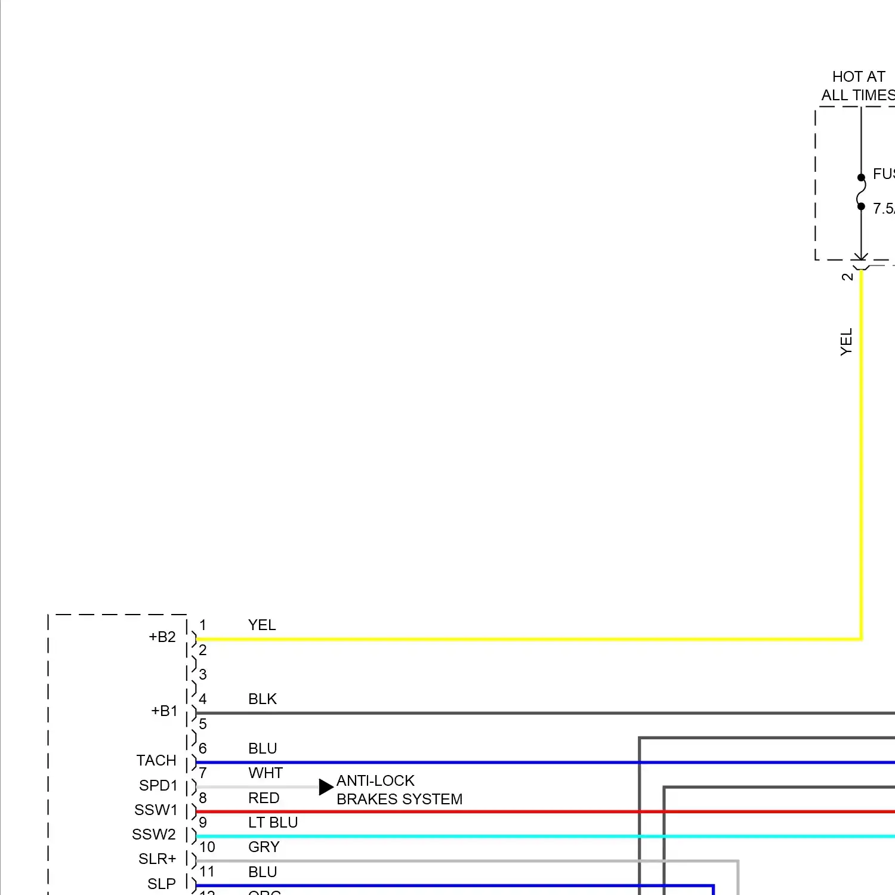
Task: Click the "SLR+" terminal label
Action: (x=158, y=859)
